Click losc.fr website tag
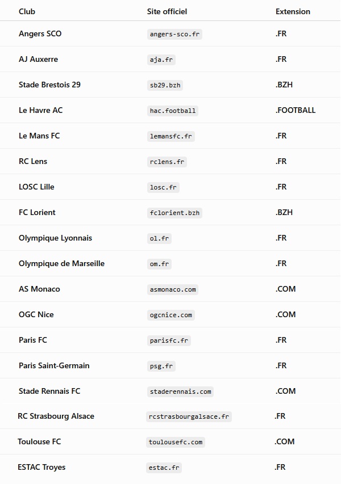Viewport: 341px width, 484px height. 163,187
